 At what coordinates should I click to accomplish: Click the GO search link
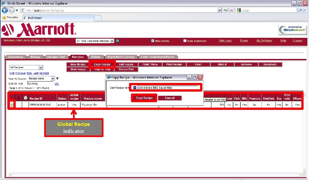(57, 83)
